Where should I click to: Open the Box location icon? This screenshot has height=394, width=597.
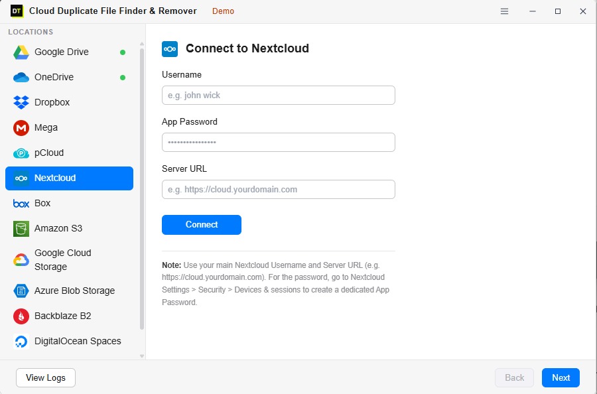coord(21,204)
